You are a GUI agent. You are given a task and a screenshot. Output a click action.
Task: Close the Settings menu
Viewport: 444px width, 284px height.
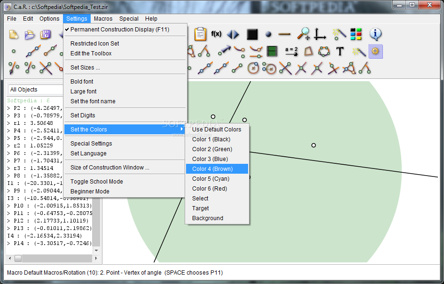pos(77,19)
